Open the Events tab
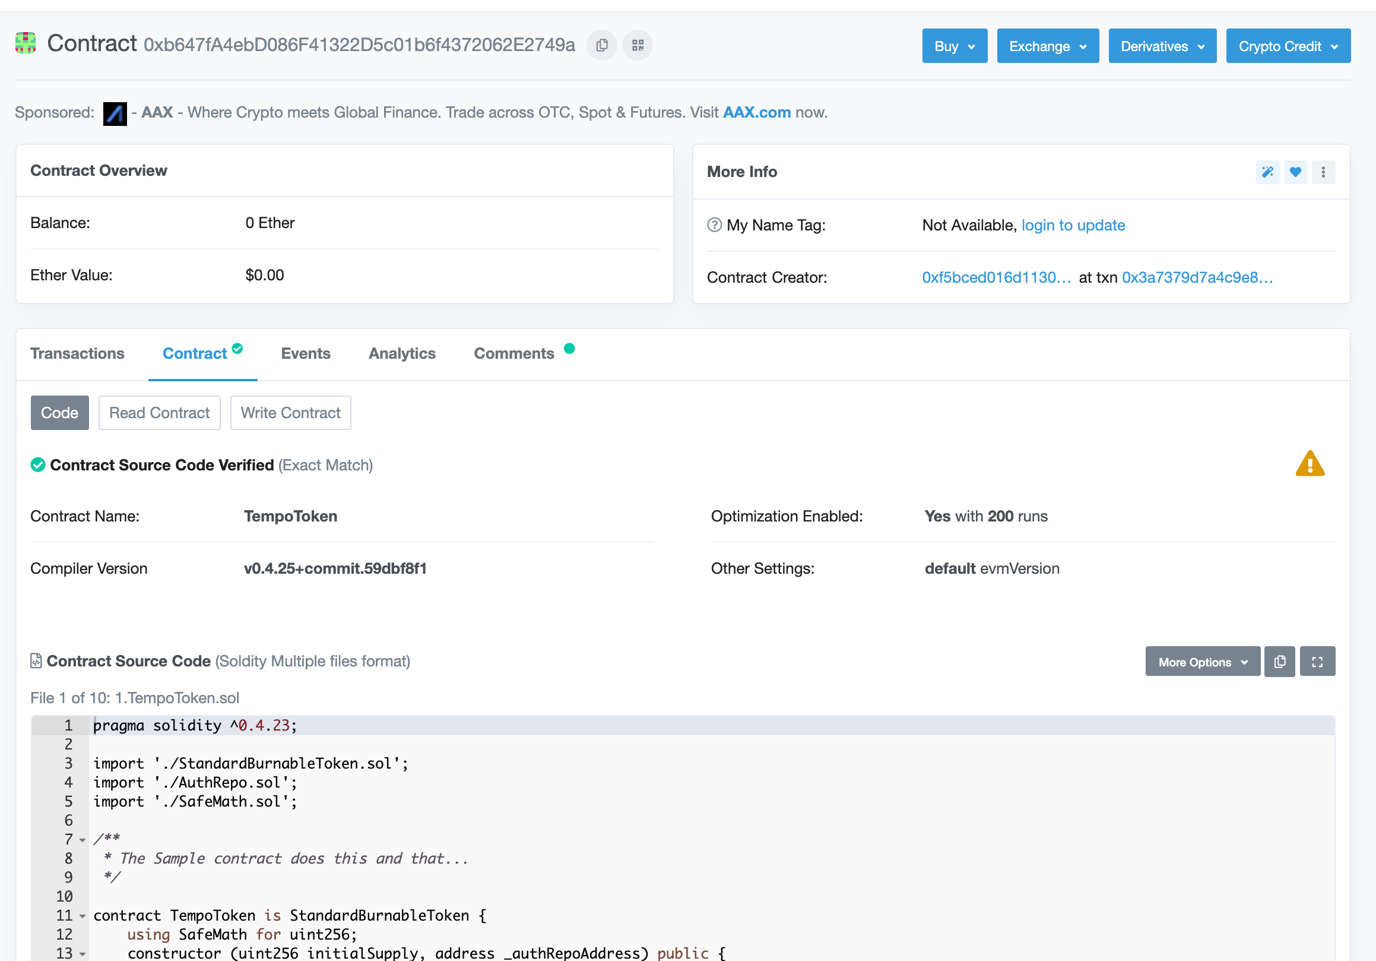Image resolution: width=1376 pixels, height=961 pixels. tap(306, 354)
